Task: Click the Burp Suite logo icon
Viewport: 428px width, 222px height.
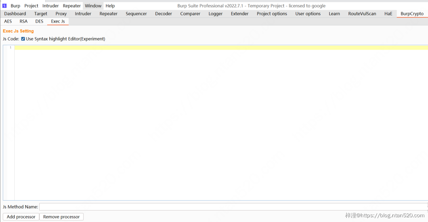Action: (x=4, y=6)
